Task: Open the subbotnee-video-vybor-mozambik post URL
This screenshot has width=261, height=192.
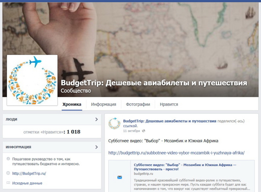Action: coord(177,153)
